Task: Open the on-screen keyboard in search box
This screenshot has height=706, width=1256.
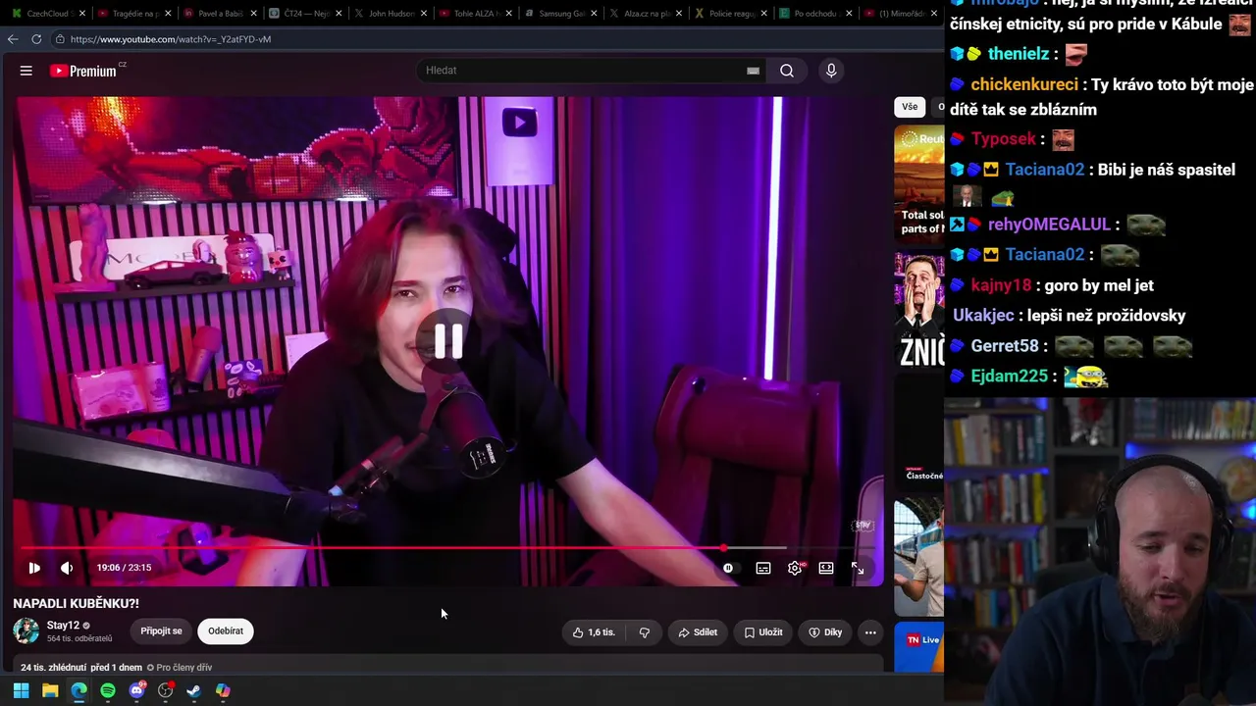Action: point(753,71)
